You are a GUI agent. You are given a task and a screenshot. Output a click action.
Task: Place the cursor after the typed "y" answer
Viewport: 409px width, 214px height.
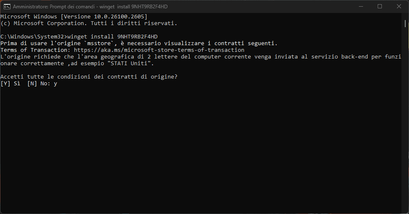(58, 84)
